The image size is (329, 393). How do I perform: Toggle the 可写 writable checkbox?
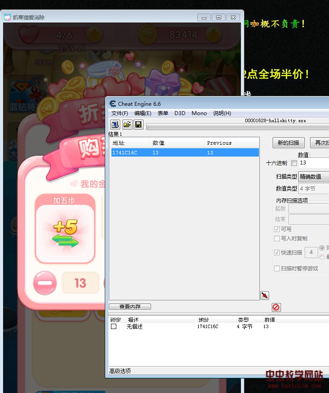277,229
